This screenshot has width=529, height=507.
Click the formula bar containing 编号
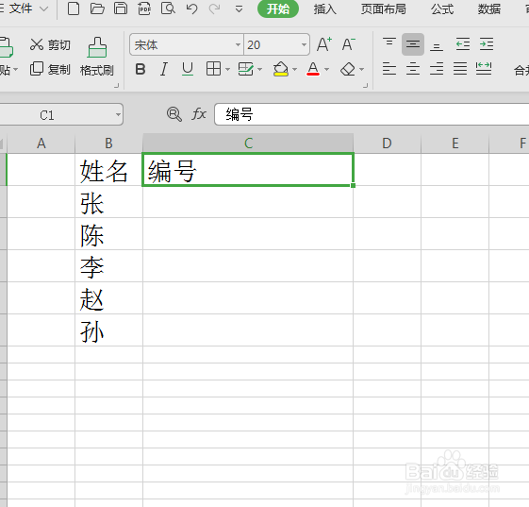click(x=372, y=114)
